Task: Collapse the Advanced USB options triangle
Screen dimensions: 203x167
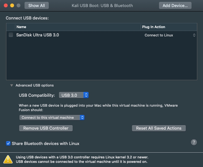Action: (11, 85)
